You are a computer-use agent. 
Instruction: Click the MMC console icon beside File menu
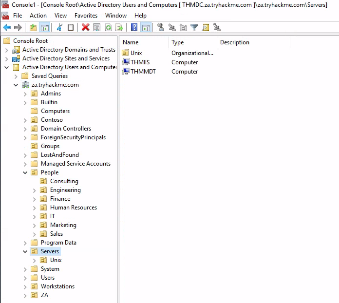(x=5, y=16)
